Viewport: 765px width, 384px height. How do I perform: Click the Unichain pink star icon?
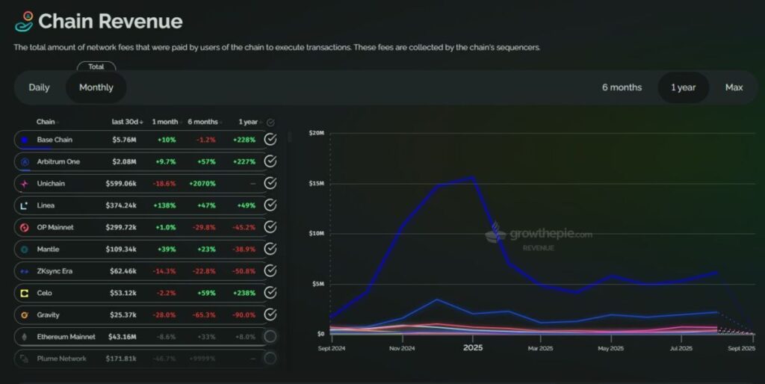pos(25,184)
